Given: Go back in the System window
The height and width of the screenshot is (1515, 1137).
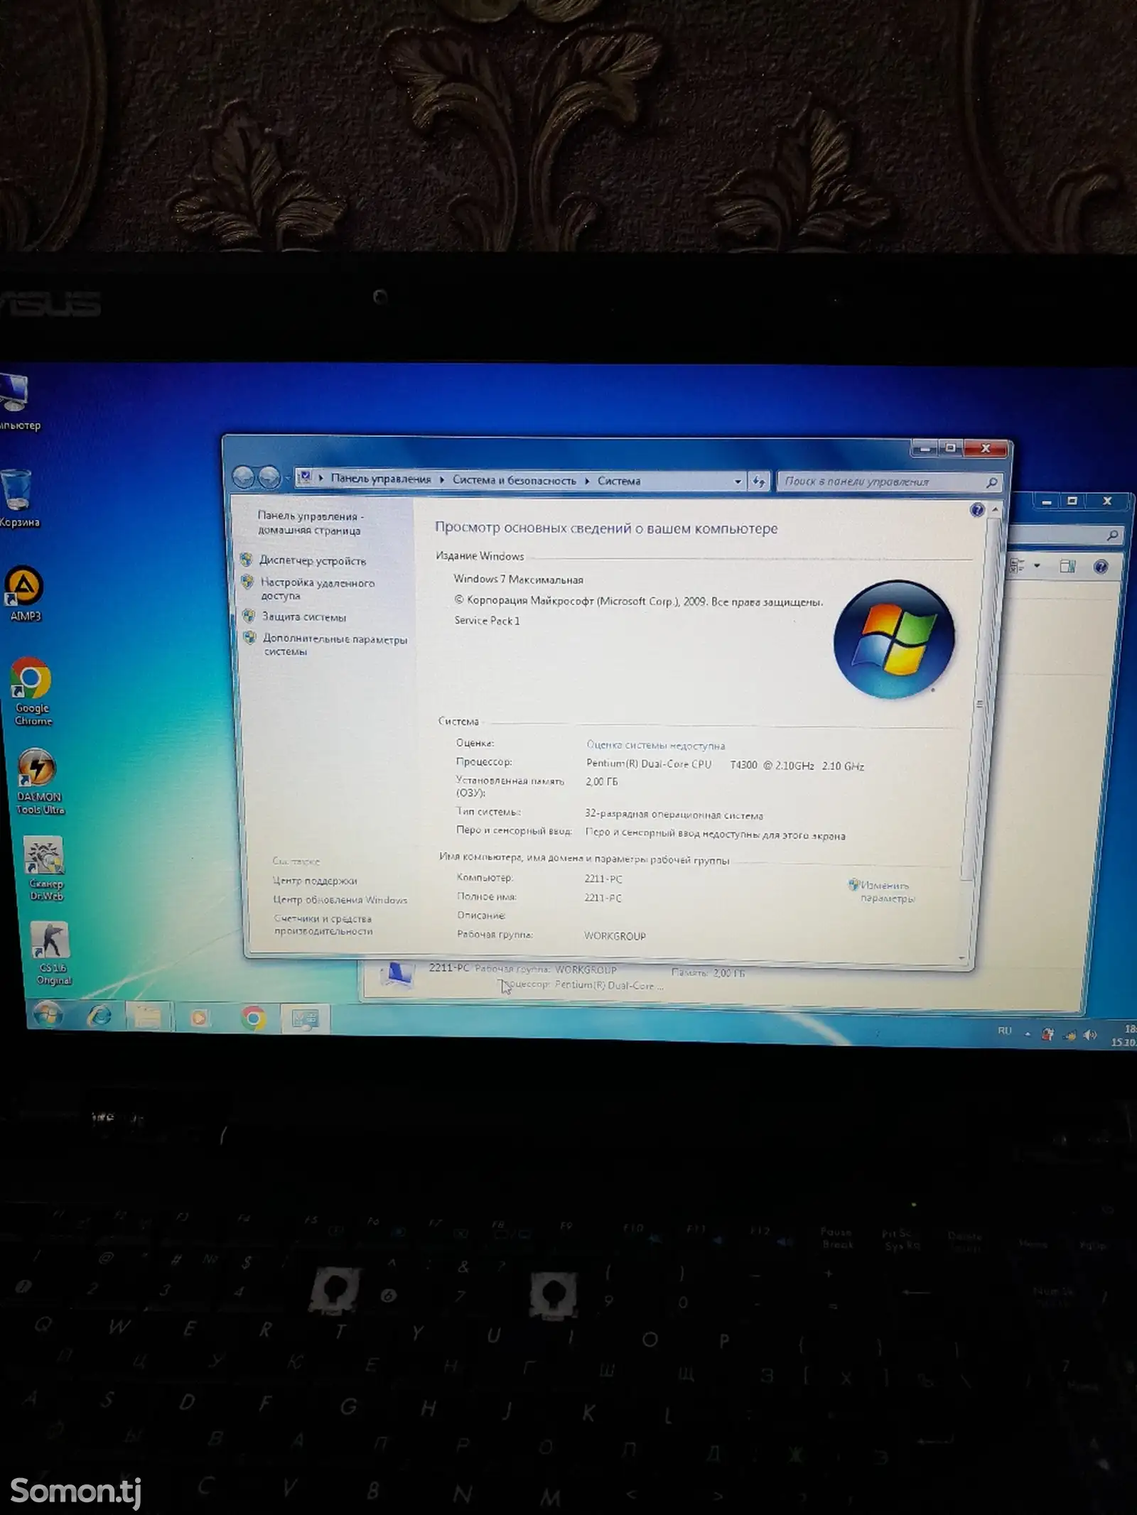Looking at the screenshot, I should [x=244, y=477].
